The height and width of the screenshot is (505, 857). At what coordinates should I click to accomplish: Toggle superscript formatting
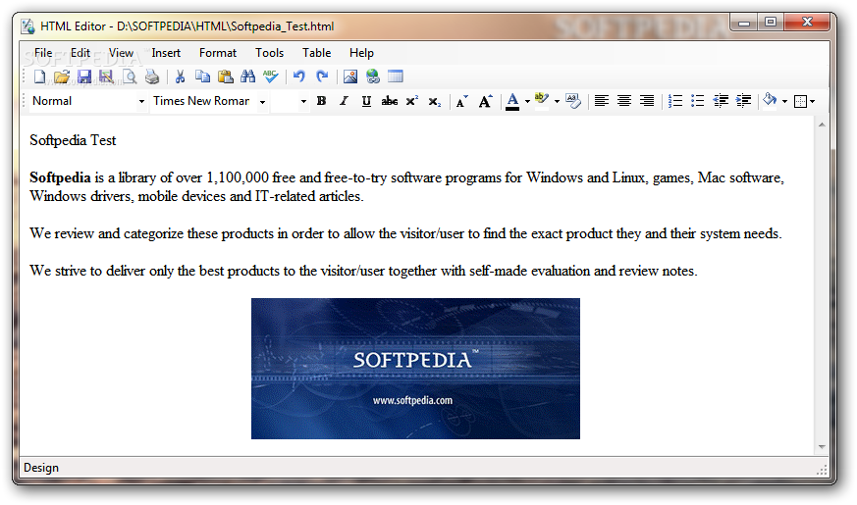click(x=411, y=101)
